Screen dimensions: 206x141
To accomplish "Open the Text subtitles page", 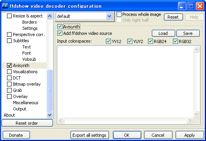I will tap(26, 47).
